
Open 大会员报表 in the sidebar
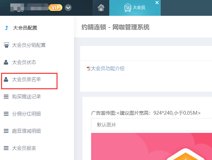point(24,148)
